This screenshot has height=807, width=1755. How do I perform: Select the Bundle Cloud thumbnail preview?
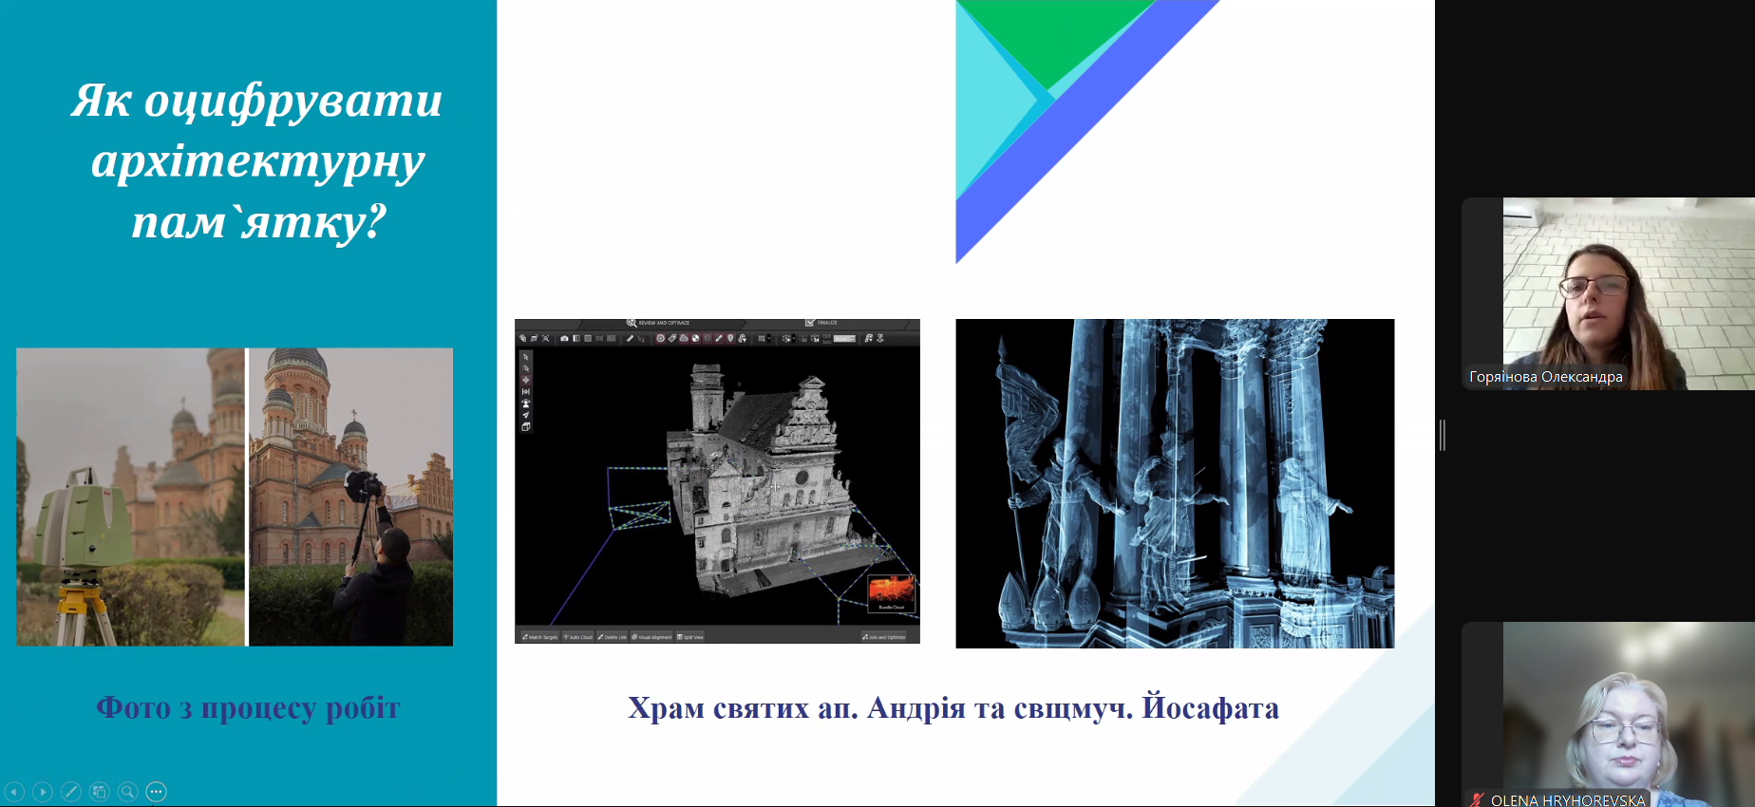(891, 592)
